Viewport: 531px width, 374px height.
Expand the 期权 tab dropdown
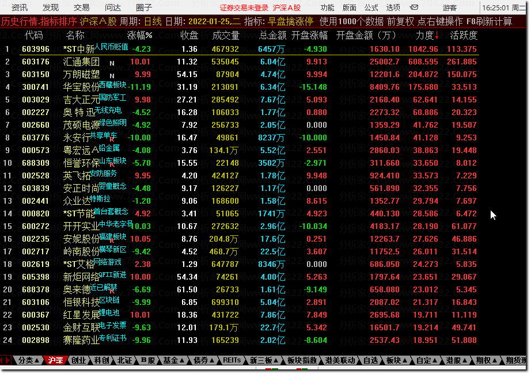point(487,360)
